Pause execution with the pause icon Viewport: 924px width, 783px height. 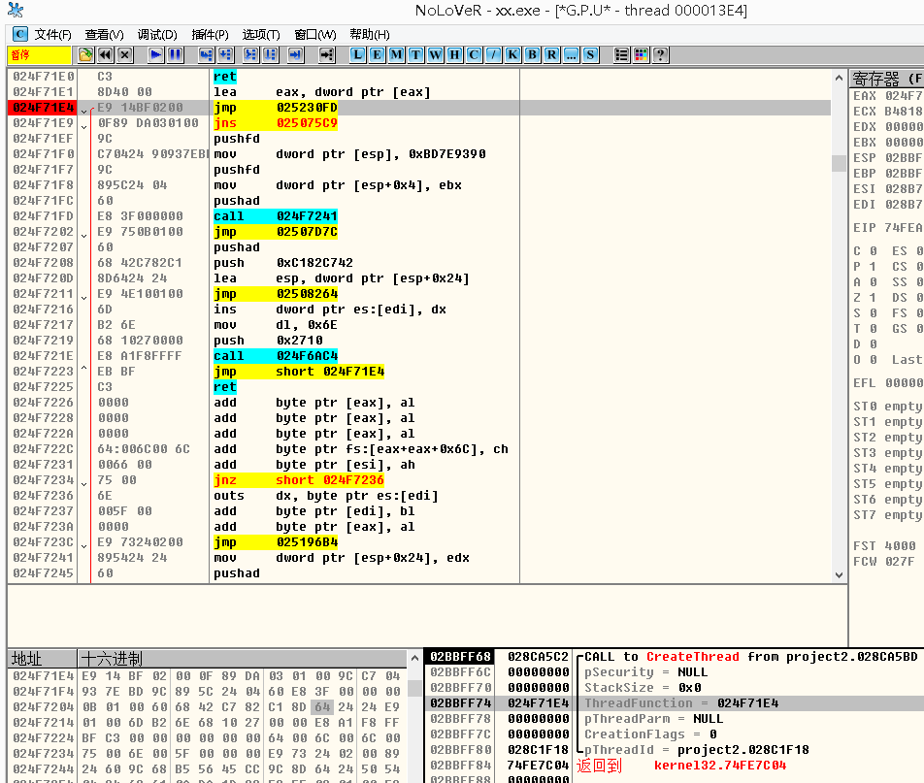(175, 55)
